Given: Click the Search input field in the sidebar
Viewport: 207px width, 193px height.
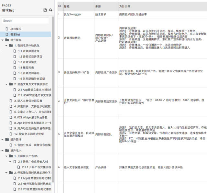Looking at the screenshot, I should tap(26, 20).
